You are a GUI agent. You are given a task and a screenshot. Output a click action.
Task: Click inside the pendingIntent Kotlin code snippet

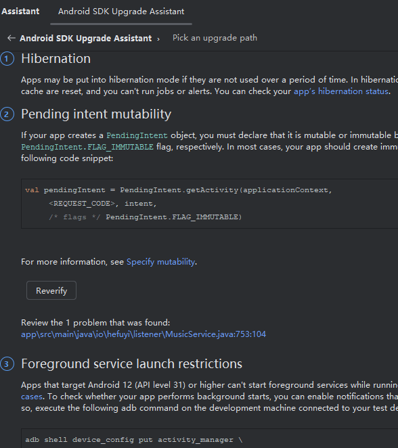(209, 204)
